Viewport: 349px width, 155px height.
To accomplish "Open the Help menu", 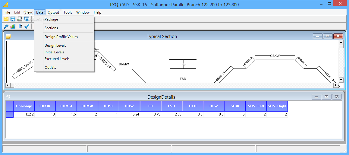I will pos(97,12).
